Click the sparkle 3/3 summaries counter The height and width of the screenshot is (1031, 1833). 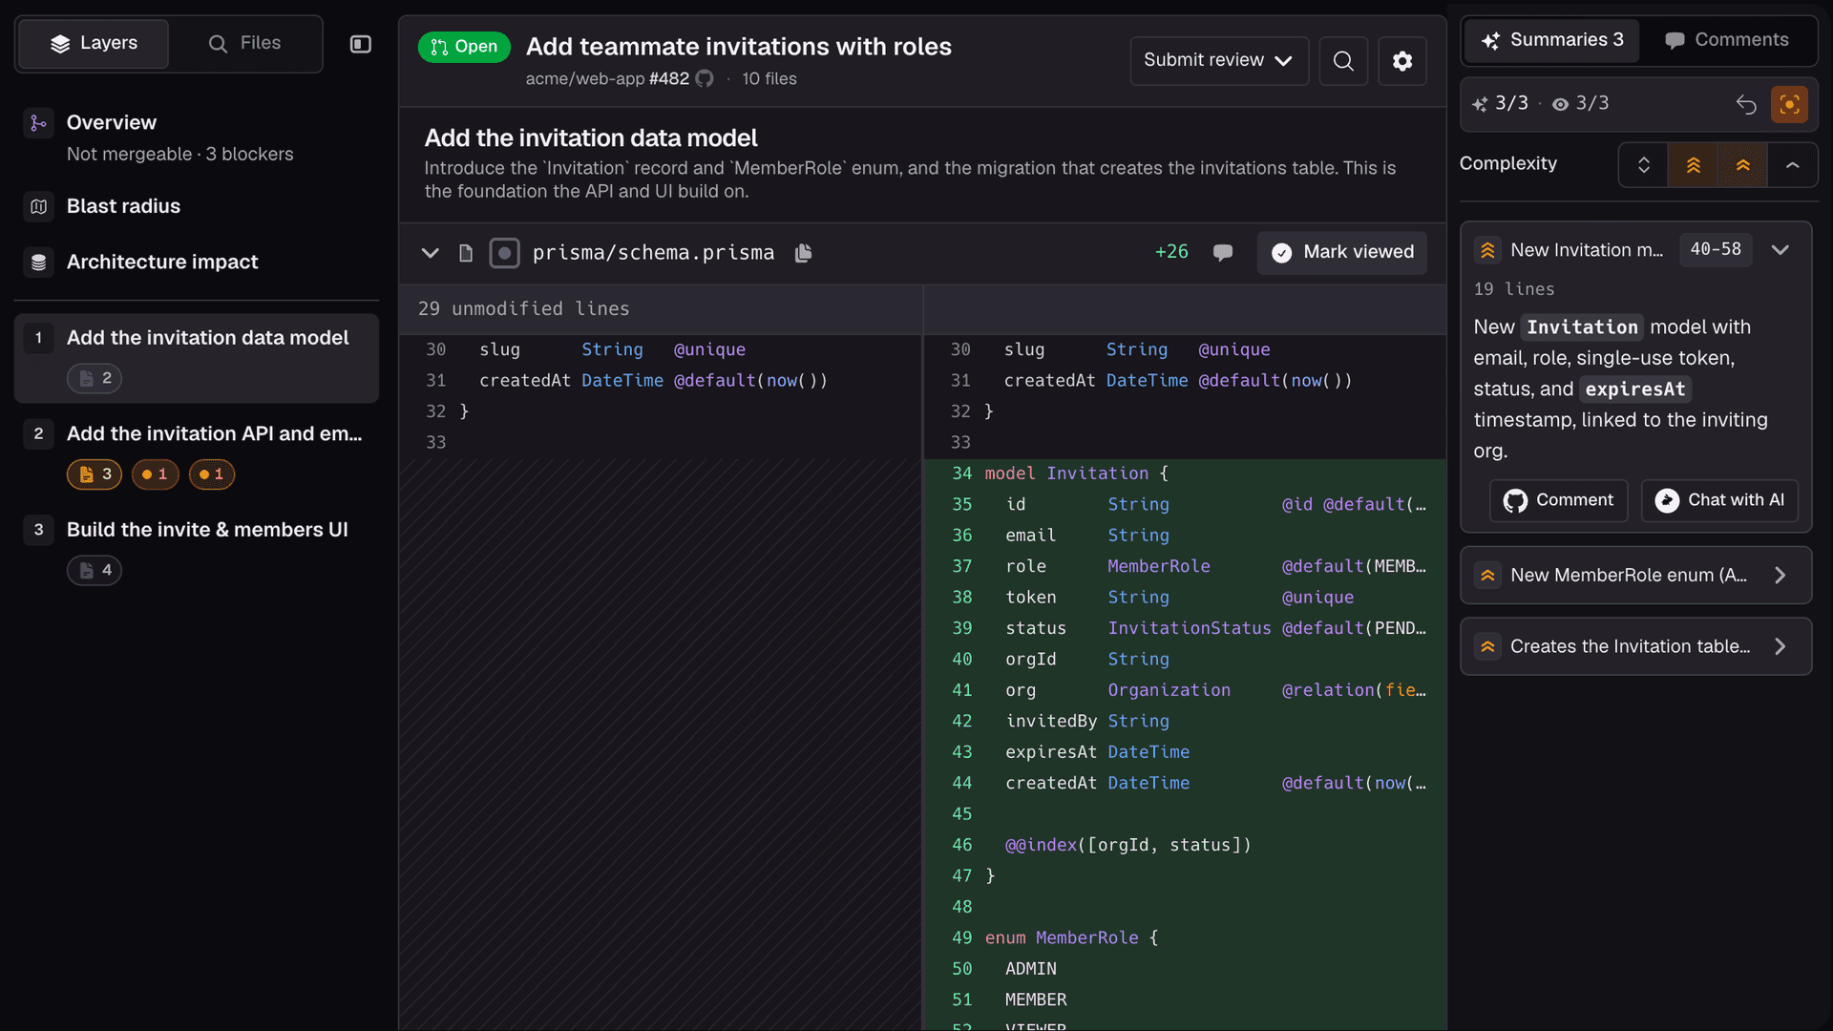1500,103
